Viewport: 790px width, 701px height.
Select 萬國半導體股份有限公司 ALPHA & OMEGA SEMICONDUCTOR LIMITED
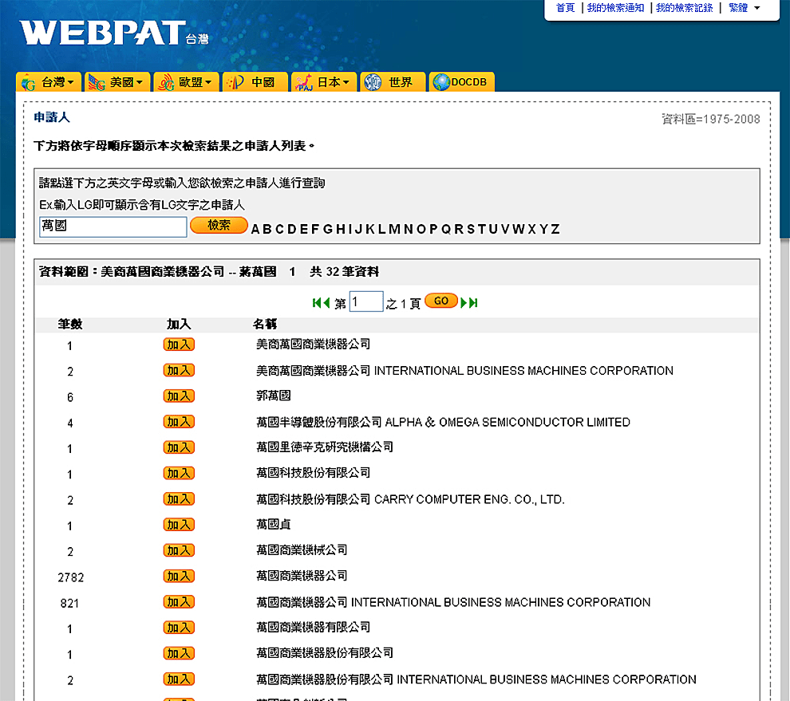pos(444,422)
